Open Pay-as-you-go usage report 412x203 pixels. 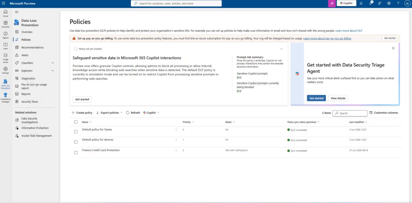click(34, 86)
